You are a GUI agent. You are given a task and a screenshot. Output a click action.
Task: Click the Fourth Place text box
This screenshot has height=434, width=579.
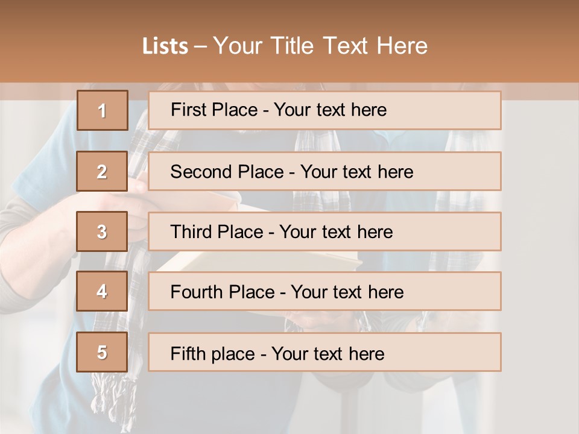tap(324, 291)
